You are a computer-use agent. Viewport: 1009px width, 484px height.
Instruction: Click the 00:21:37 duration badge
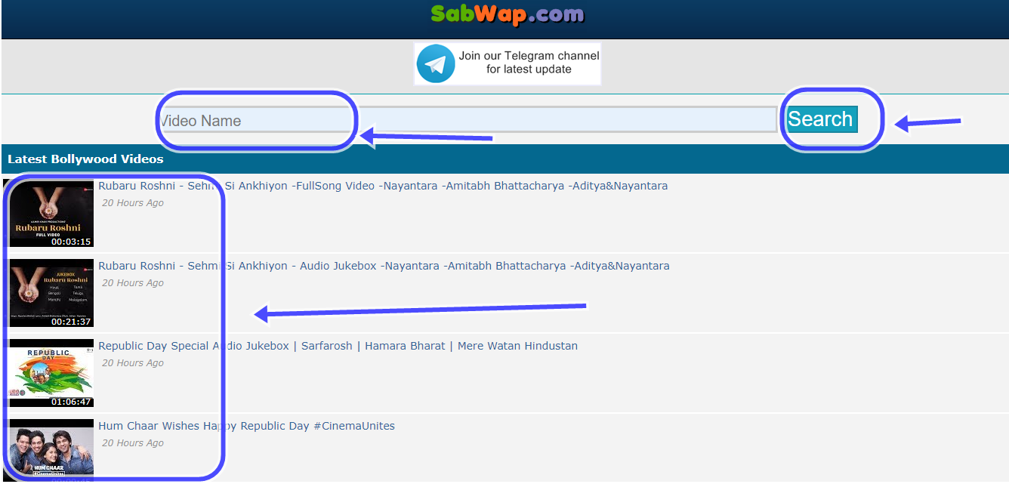click(x=71, y=322)
